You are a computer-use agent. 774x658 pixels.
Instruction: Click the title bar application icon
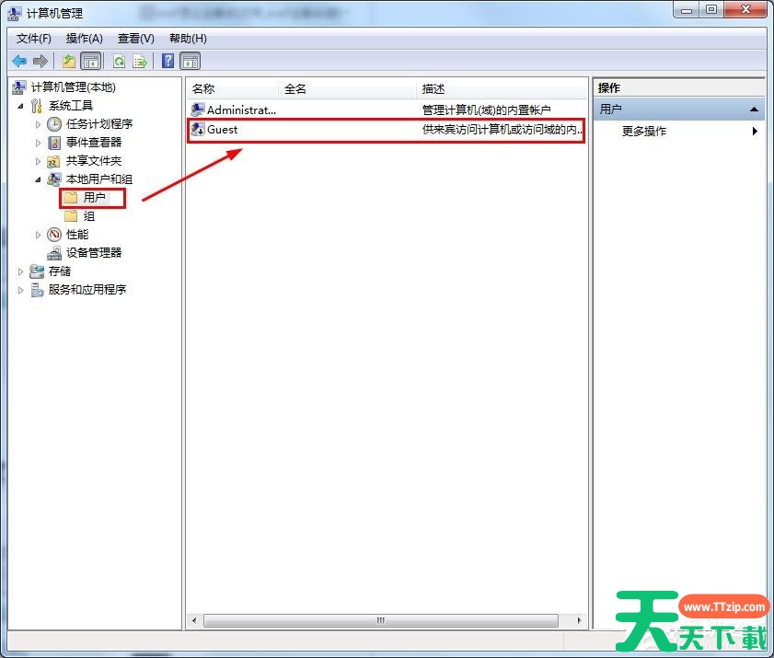(15, 13)
